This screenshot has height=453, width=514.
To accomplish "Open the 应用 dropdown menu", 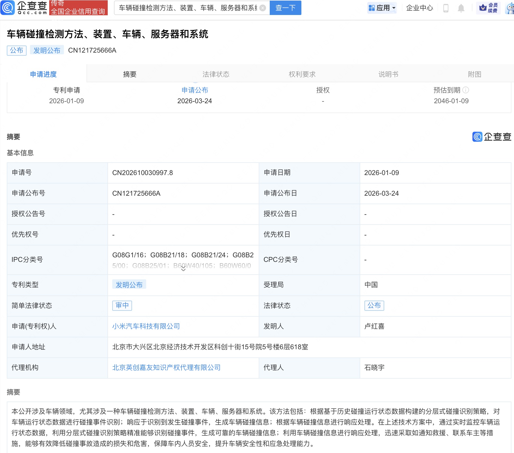I will coord(382,8).
